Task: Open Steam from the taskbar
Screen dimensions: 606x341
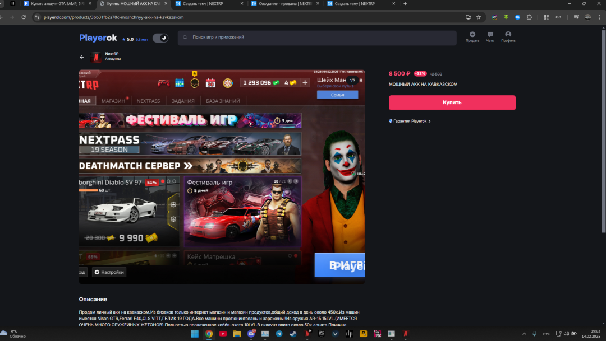Action: pos(293,334)
